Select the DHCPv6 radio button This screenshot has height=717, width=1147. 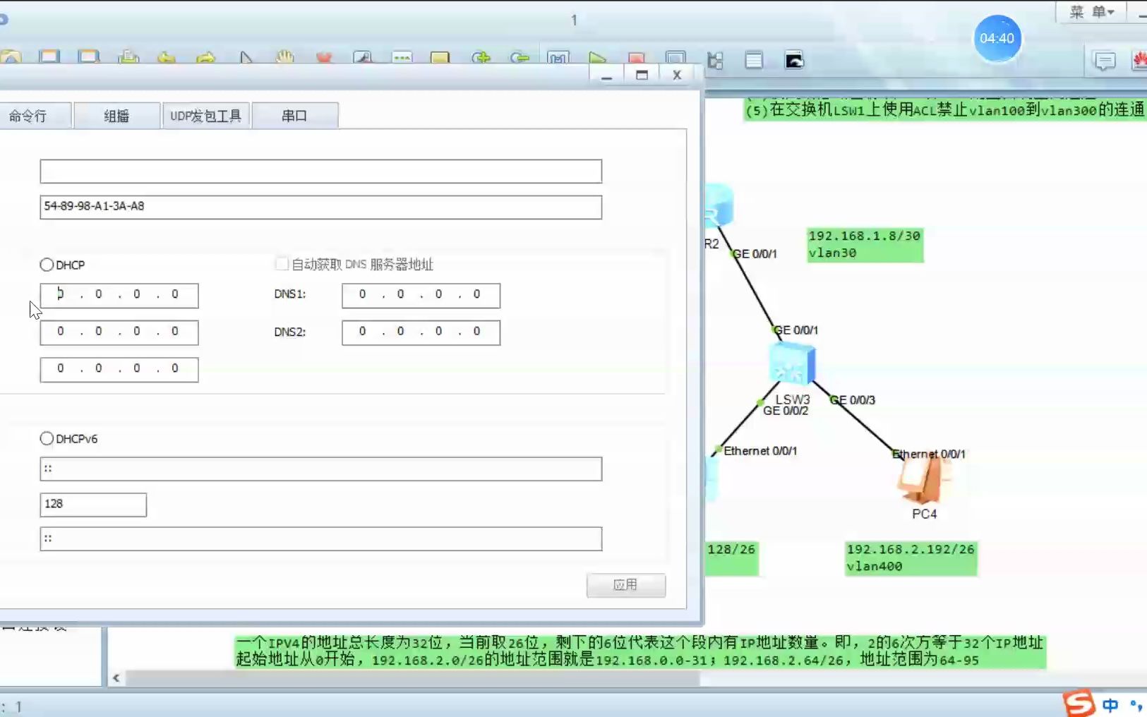[x=47, y=438]
